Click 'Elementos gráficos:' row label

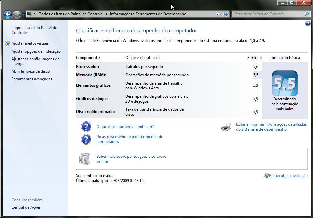tap(94, 85)
